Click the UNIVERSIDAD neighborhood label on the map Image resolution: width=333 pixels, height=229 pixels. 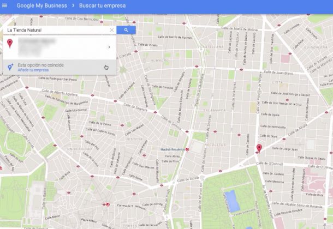click(x=80, y=148)
